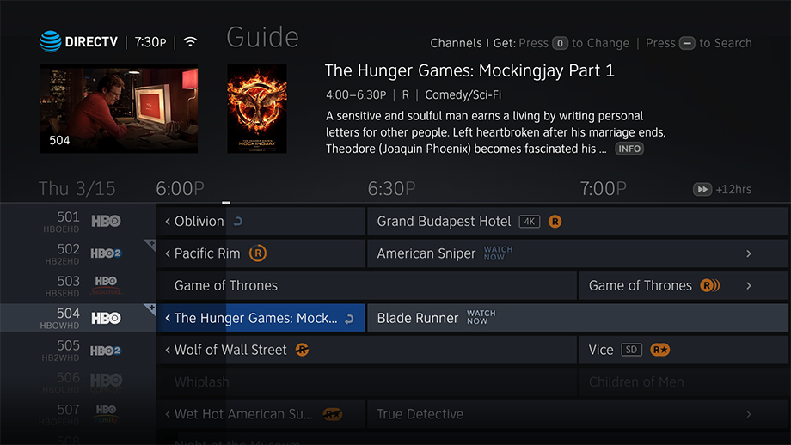Click the HBO2 logo for channel 502
The height and width of the screenshot is (445, 791).
pos(106,253)
